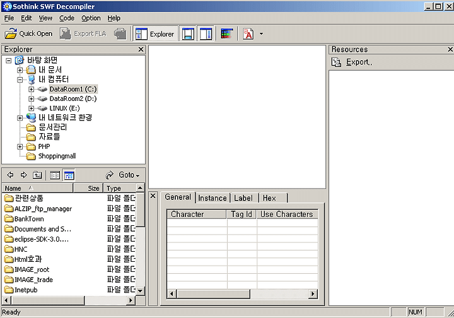The image size is (454, 318).
Task: Select the Shoppingmall folder in tree
Action: point(57,156)
